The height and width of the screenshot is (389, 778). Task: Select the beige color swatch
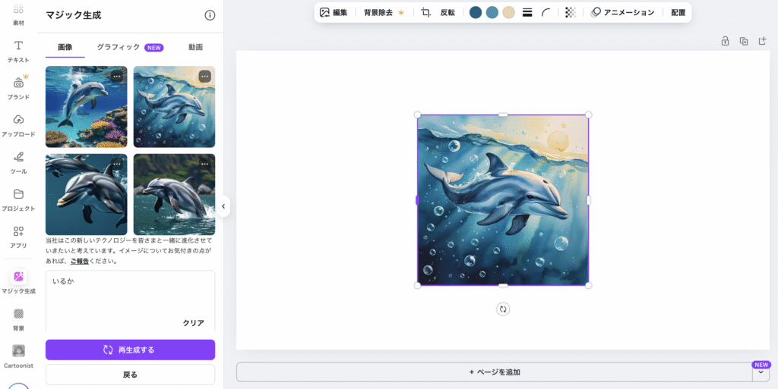508,12
